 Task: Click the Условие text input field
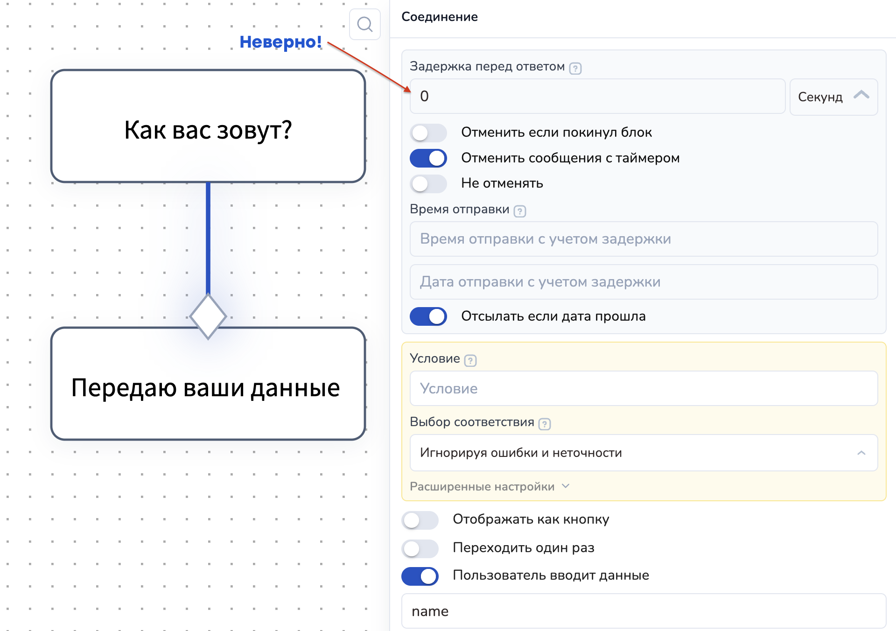coord(643,388)
